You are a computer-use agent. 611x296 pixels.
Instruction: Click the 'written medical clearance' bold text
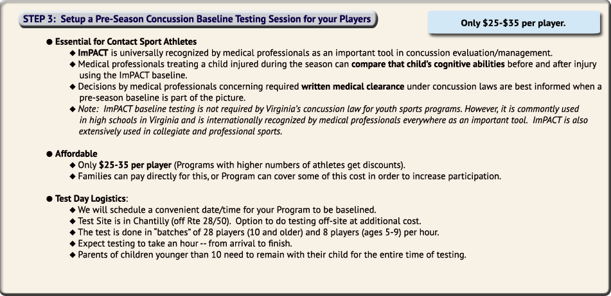(x=353, y=86)
